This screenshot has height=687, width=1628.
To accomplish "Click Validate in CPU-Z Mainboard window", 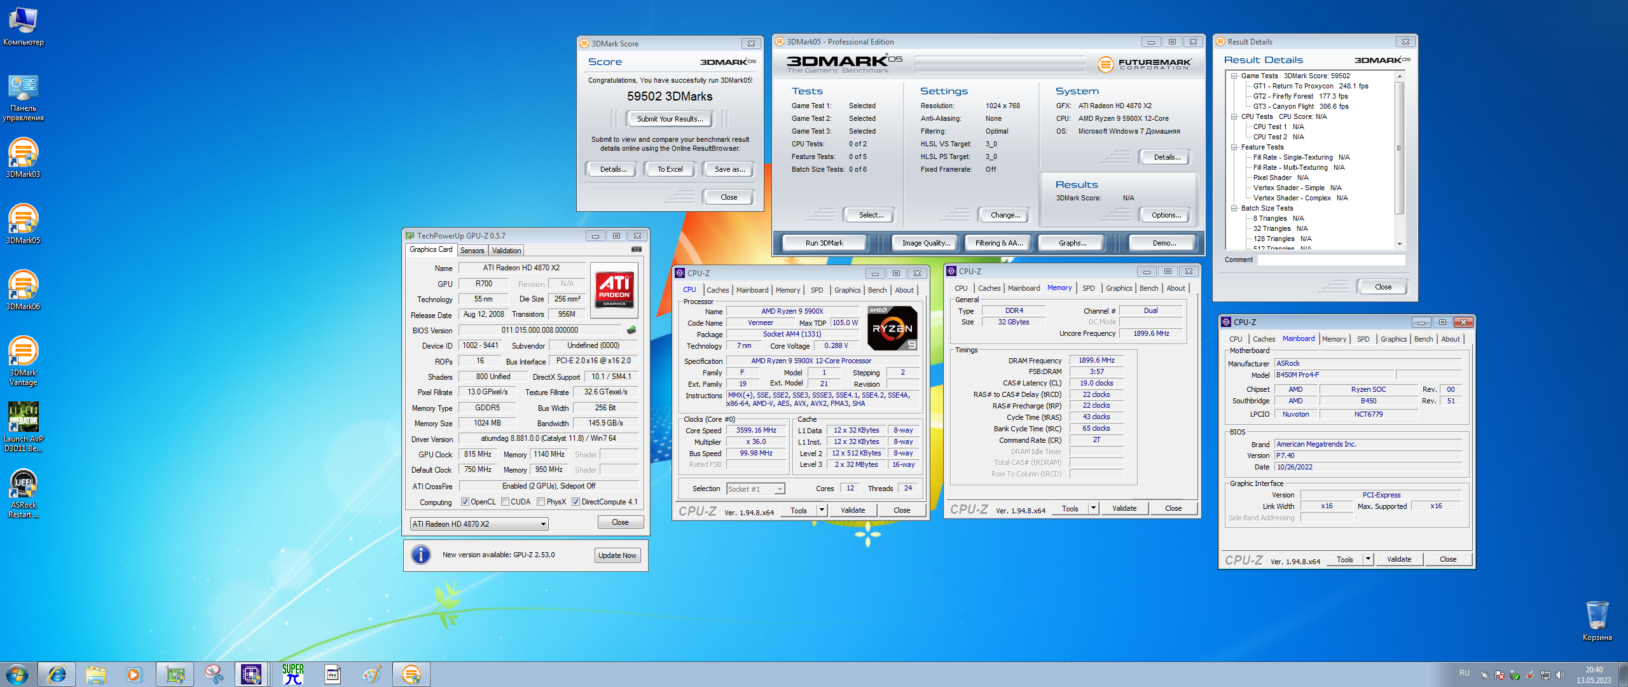I will click(x=1399, y=559).
